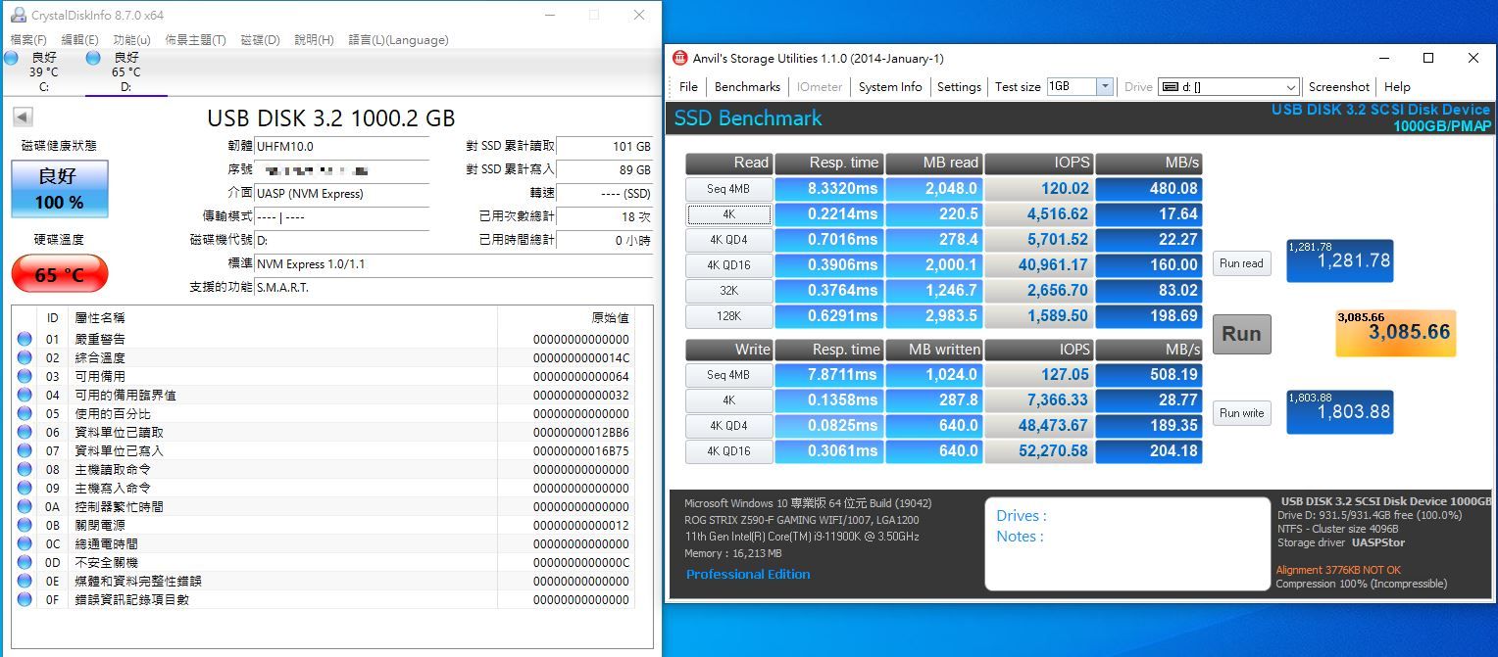Click Professional Edition label
Viewport: 1498px width, 657px height.
click(748, 575)
